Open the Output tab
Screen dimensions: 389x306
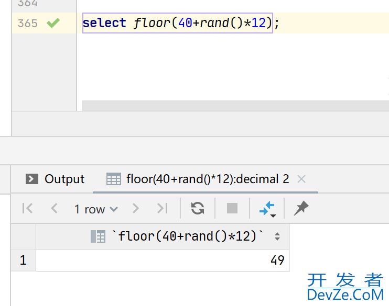[55, 179]
